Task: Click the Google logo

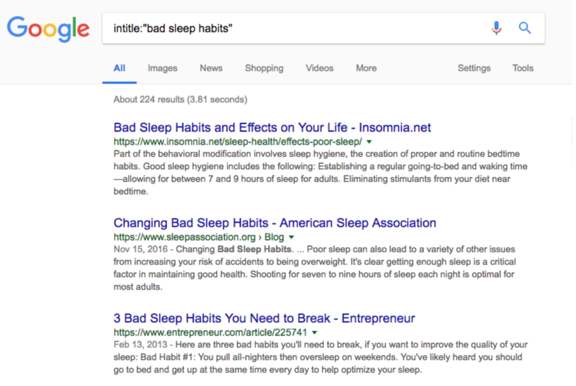Action: (x=48, y=29)
